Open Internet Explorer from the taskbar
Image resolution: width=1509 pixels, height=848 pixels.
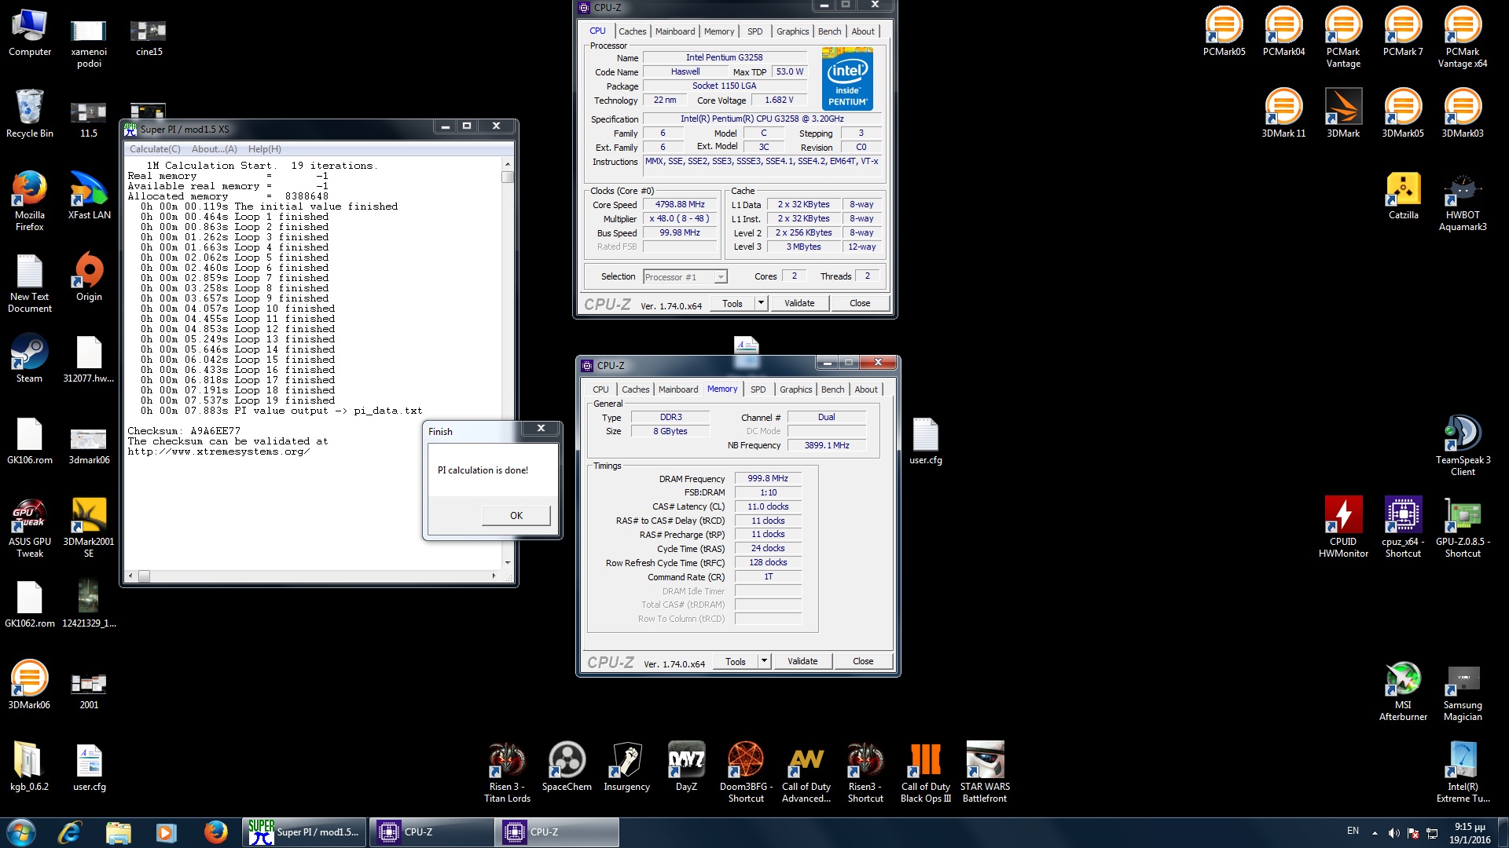tap(70, 832)
